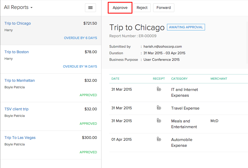
Task: Click the Receipt column header
Action: point(159,79)
